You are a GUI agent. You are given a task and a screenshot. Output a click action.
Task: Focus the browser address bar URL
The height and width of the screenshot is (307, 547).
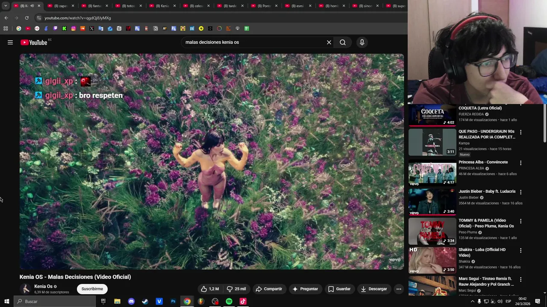point(77,18)
